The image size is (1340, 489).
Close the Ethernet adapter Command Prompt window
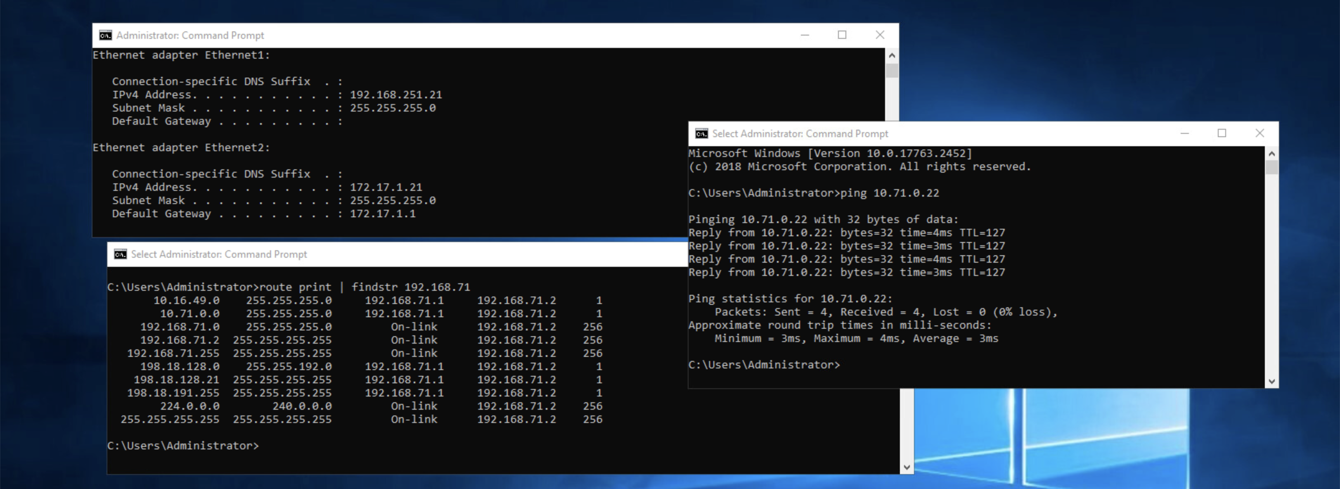click(880, 36)
